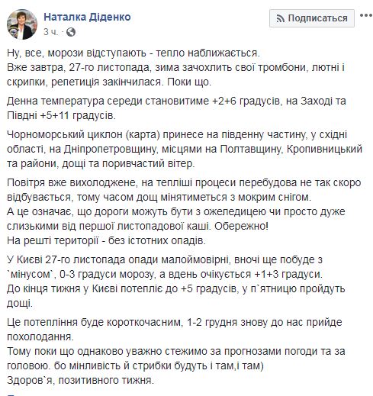Click the Подписаться subscribe button
This screenshot has height=396, width=373.
pos(312,18)
